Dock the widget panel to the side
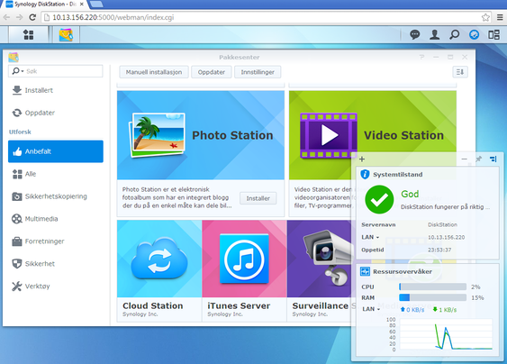This screenshot has width=507, height=364. click(493, 159)
